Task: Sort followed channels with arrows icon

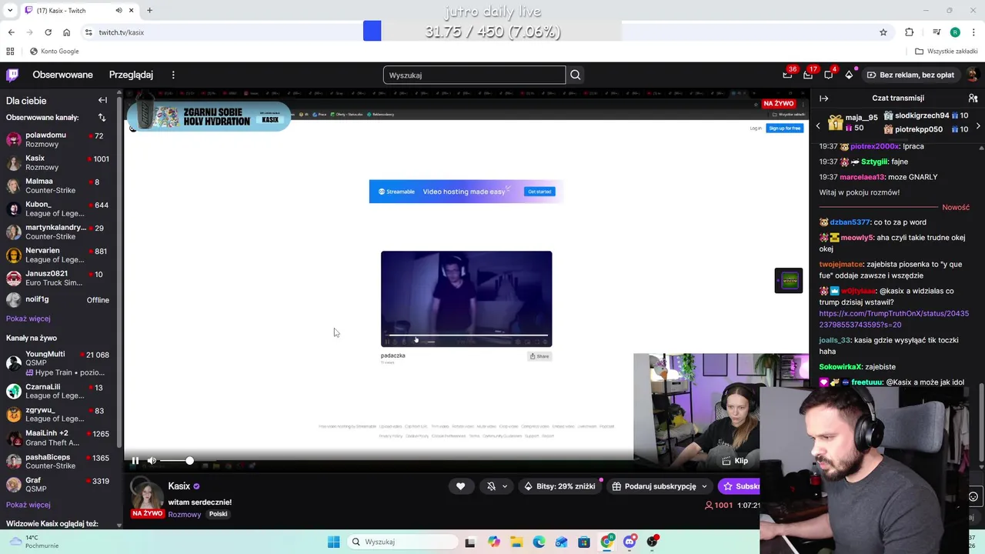Action: point(102,118)
